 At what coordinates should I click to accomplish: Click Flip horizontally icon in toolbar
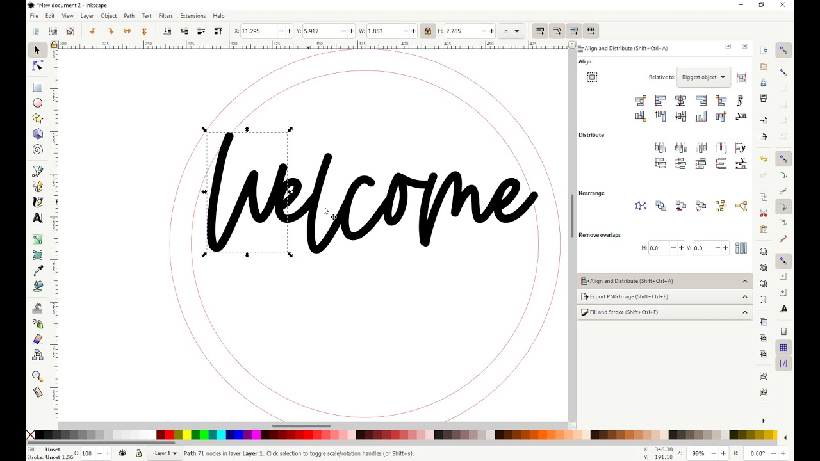(x=127, y=31)
